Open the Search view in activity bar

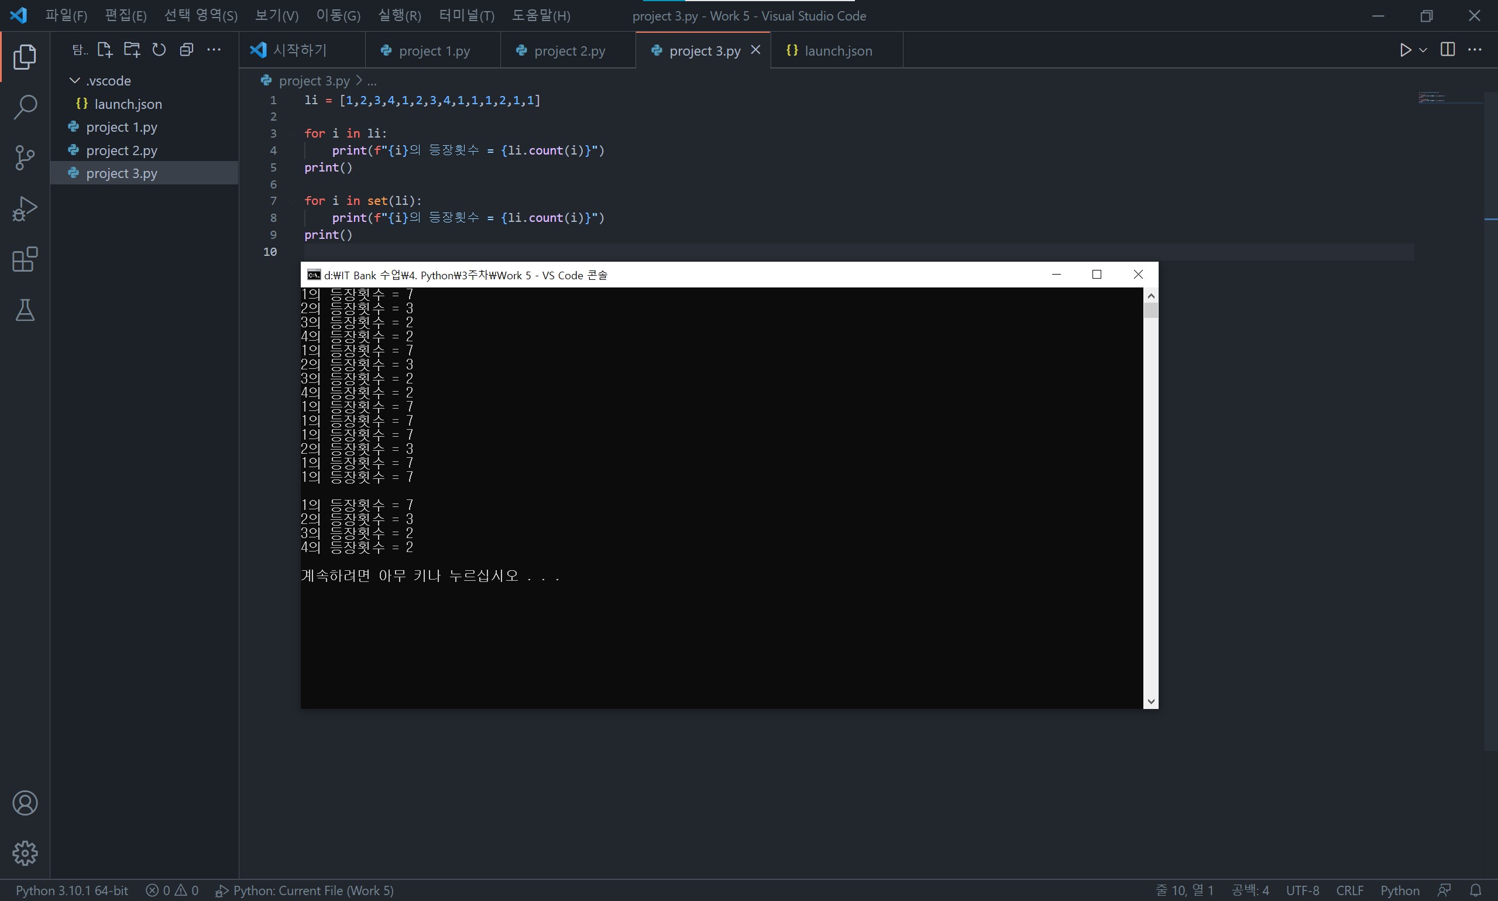point(25,108)
